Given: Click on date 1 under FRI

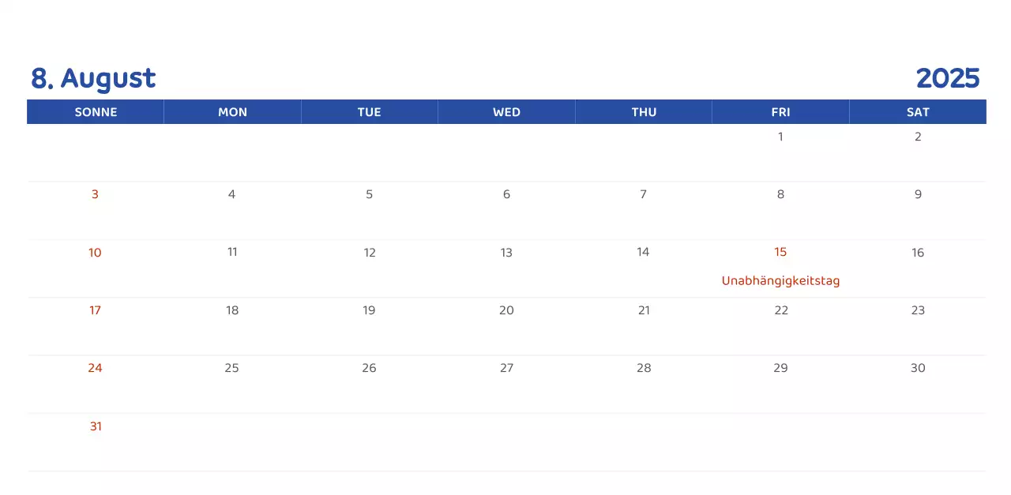Looking at the screenshot, I should coord(780,137).
